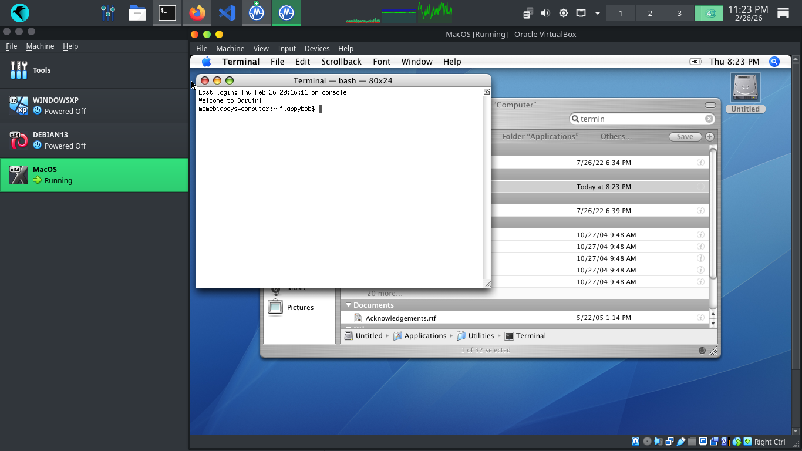Open the Spotlight search icon
The image size is (802, 451).
click(x=774, y=62)
